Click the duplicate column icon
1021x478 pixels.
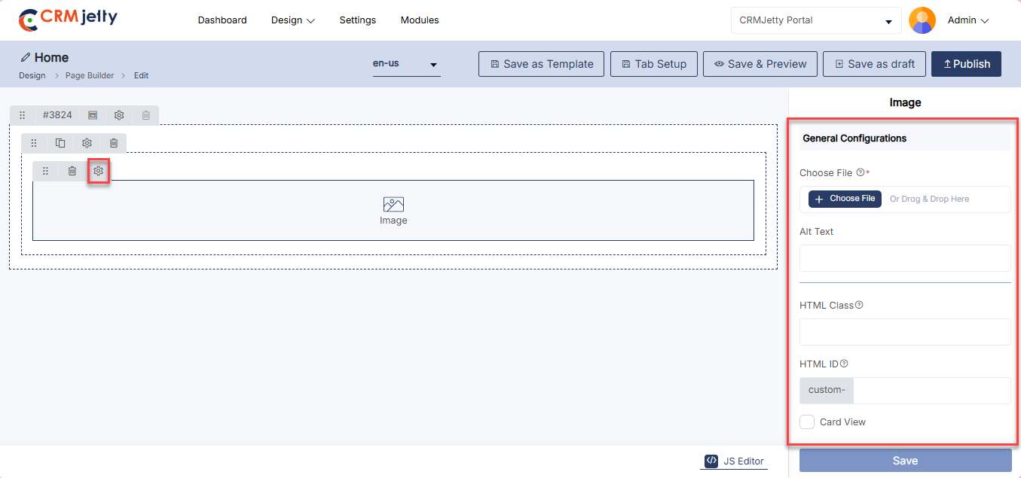[x=60, y=143]
